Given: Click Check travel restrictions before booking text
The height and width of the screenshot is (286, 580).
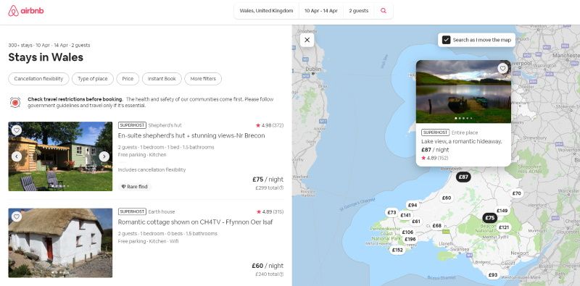Looking at the screenshot, I should [75, 99].
